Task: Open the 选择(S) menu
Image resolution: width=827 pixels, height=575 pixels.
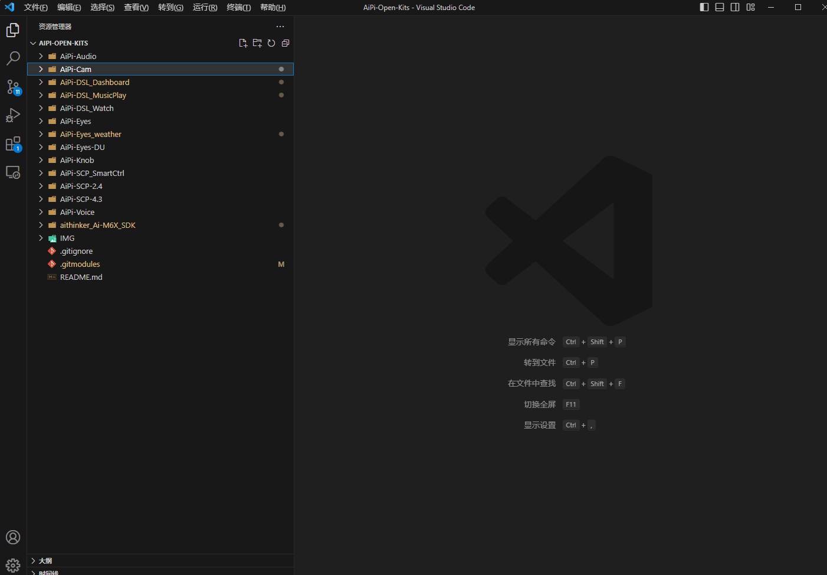Action: [103, 8]
